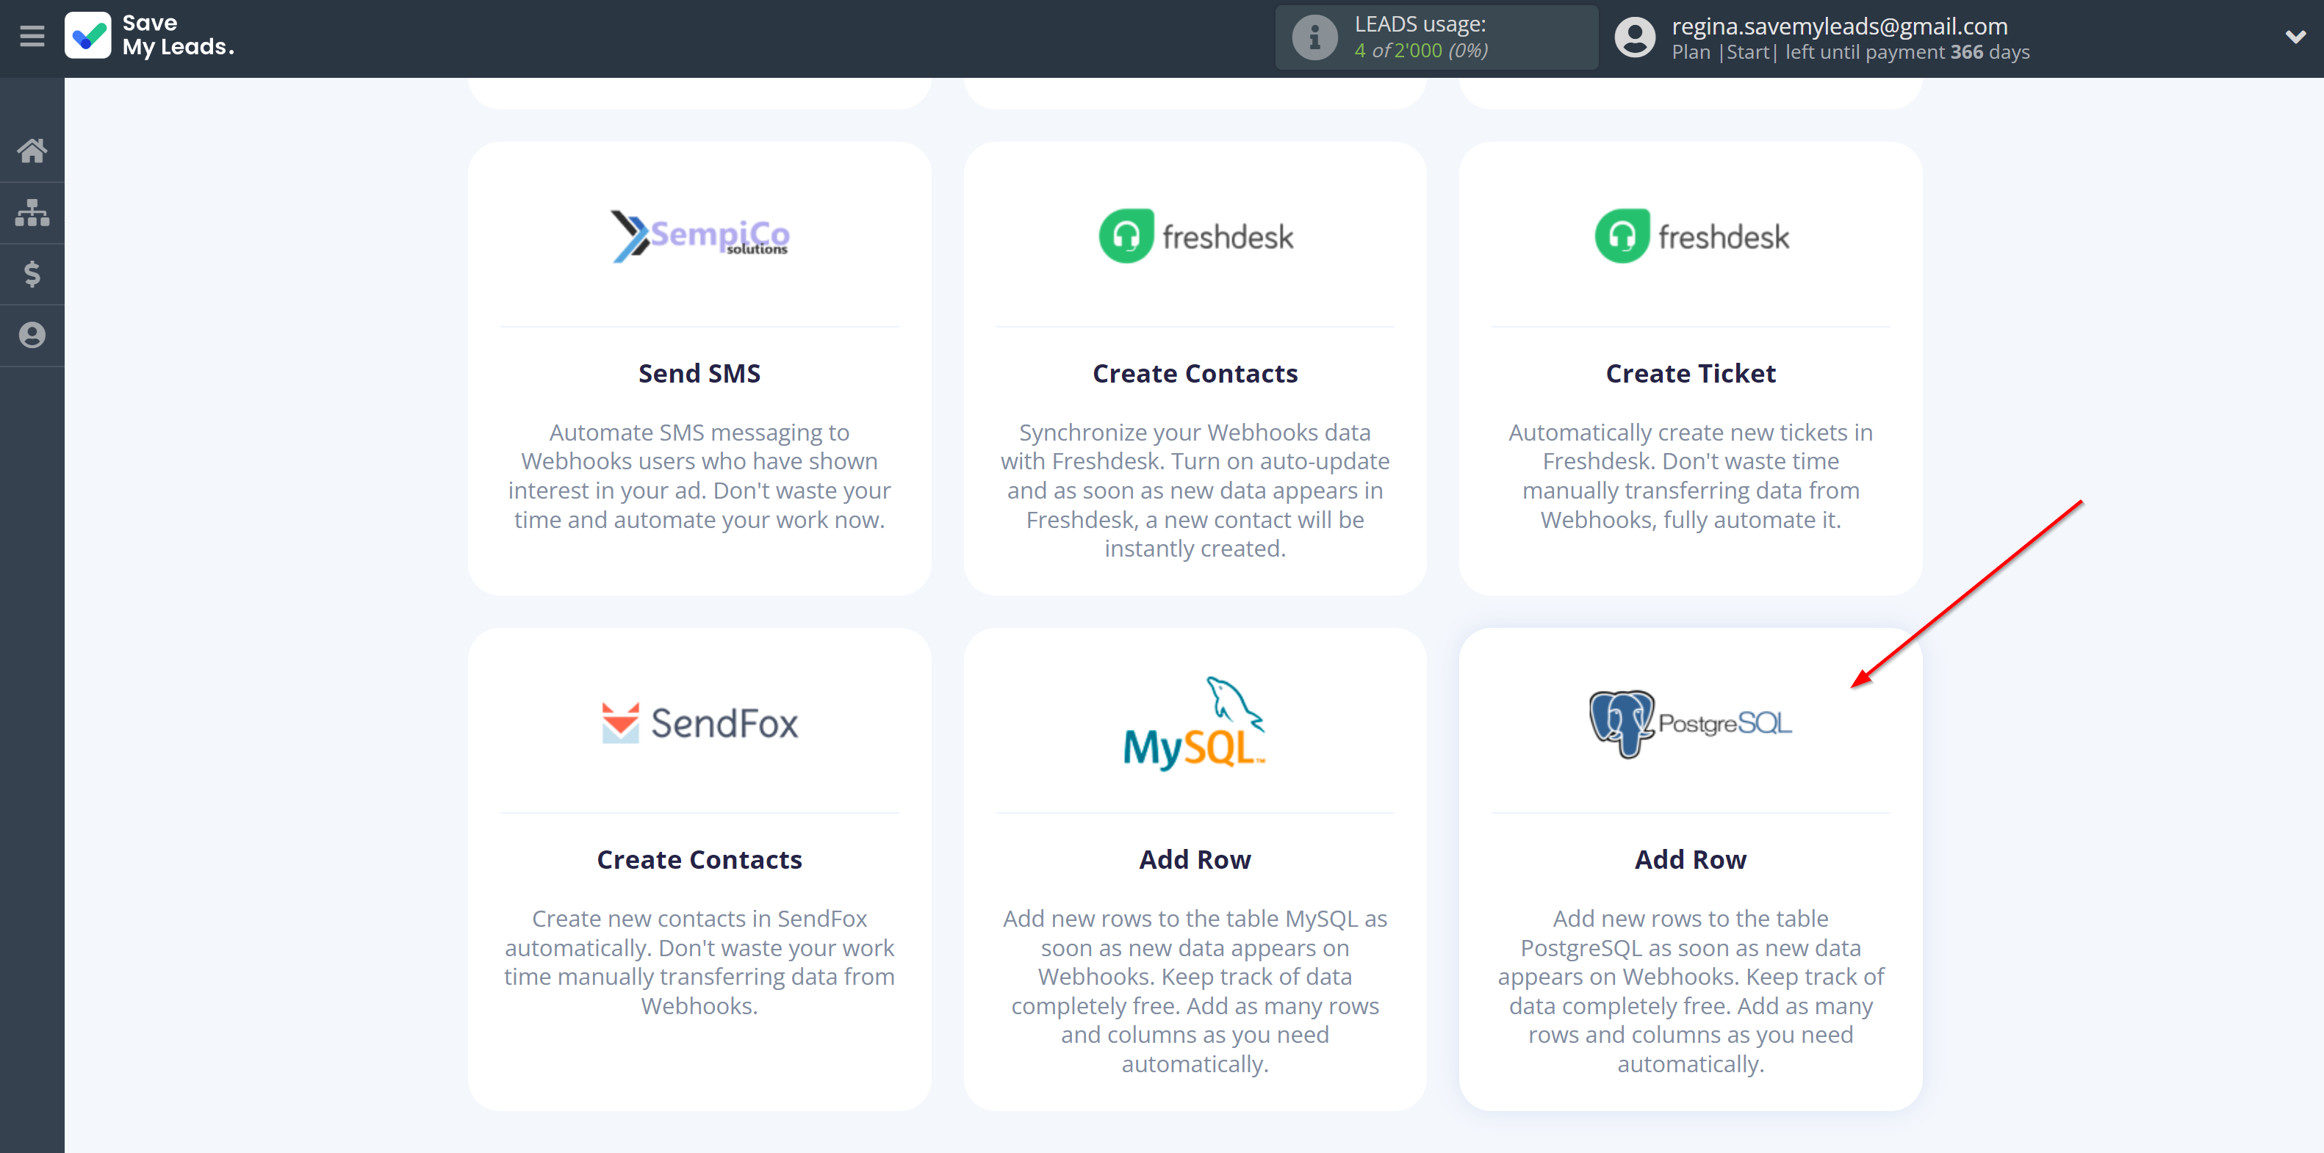This screenshot has height=1153, width=2324.
Task: Click the Create Ticket description text
Action: pos(1691,476)
